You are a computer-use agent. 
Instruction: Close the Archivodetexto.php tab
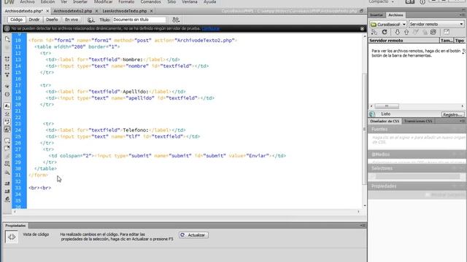(47, 11)
